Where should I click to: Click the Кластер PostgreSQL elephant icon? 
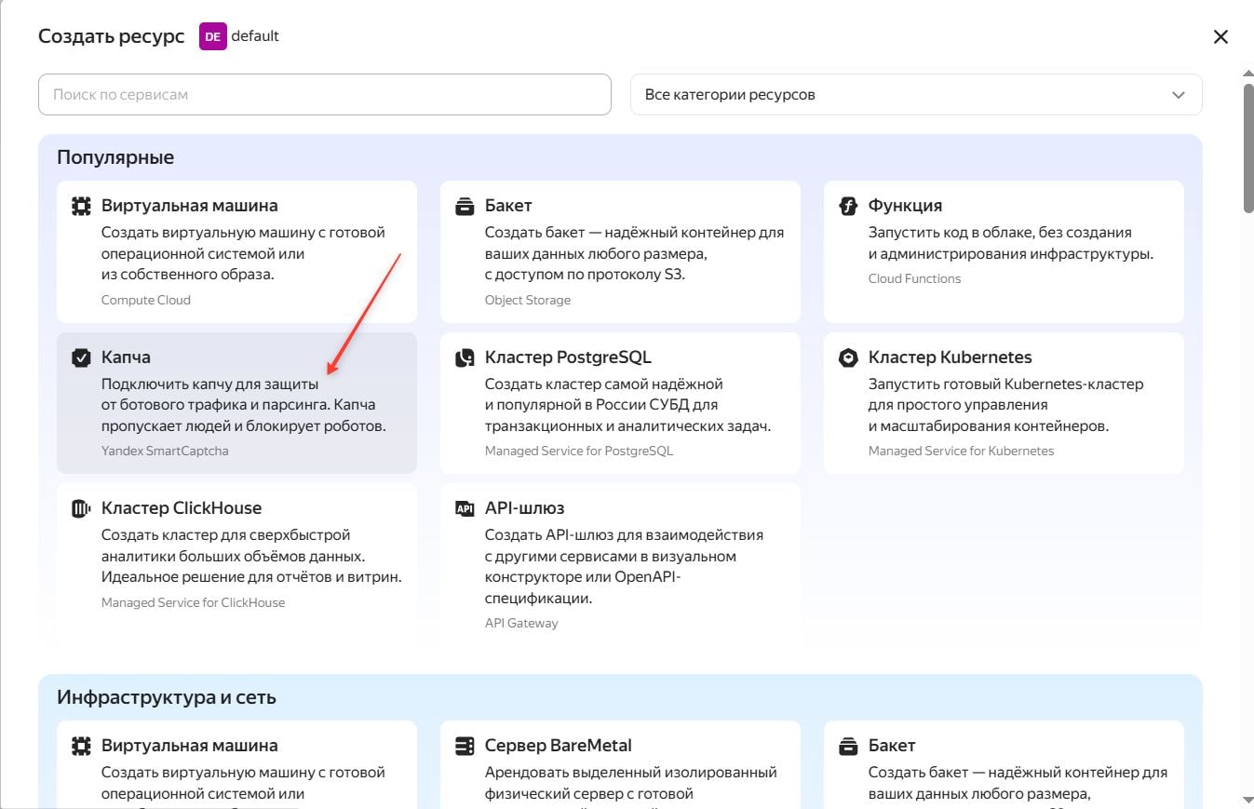pyautogui.click(x=465, y=357)
